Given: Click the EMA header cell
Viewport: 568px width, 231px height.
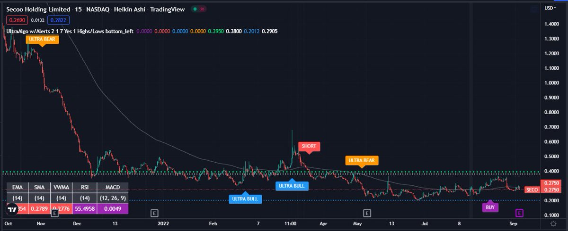Looking at the screenshot, I should (x=17, y=187).
